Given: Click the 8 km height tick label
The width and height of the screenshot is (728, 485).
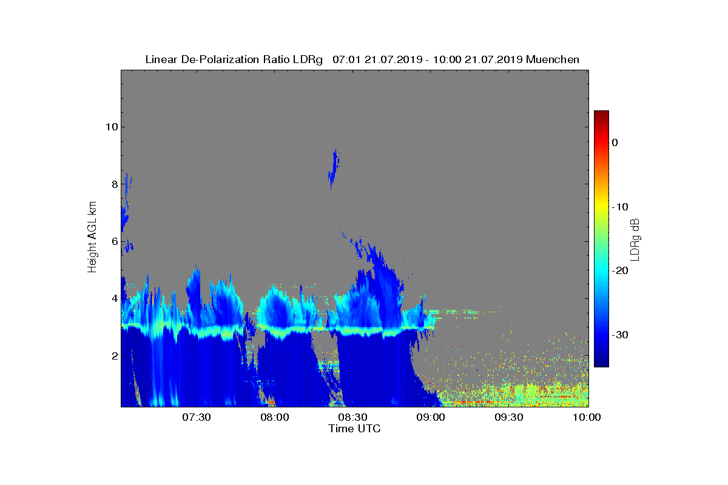Looking at the screenshot, I should coord(113,184).
